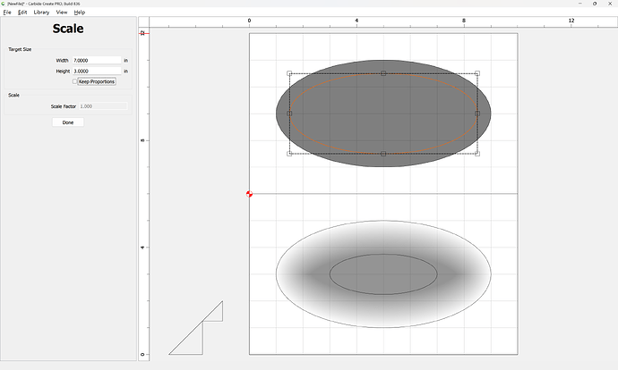Screen dimensions: 618x370
Task: Click the Width input field
Action: pyautogui.click(x=96, y=60)
